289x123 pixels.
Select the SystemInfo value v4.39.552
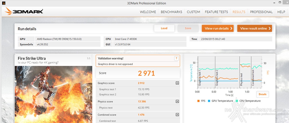point(68,44)
